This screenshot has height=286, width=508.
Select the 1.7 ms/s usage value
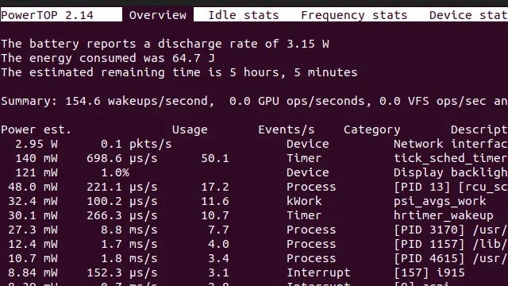click(x=129, y=244)
